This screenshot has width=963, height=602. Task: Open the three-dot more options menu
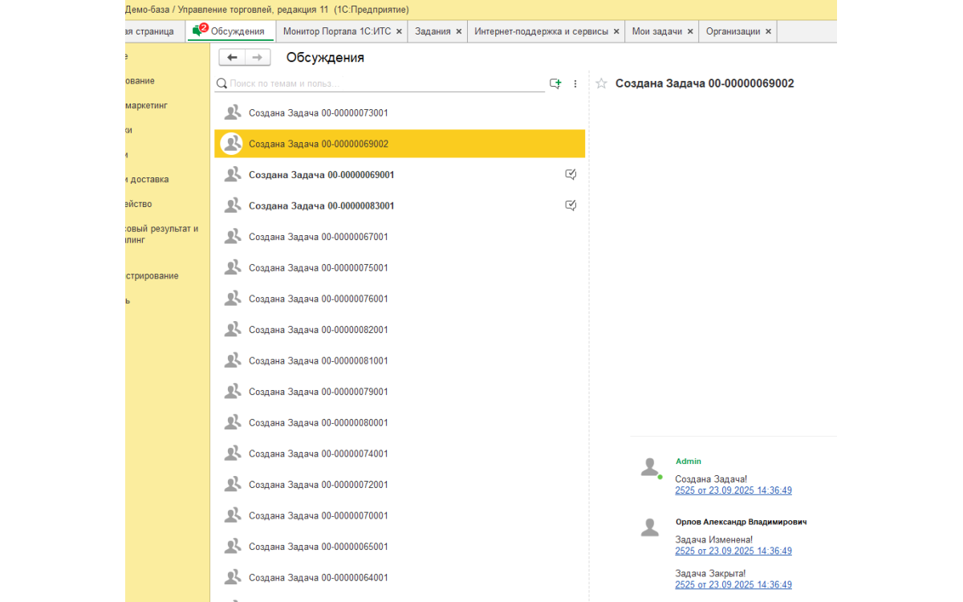coord(575,83)
